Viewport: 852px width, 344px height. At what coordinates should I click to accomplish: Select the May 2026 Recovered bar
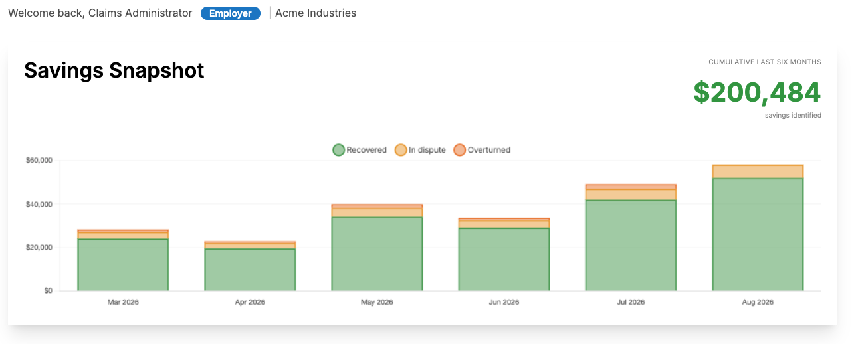[377, 254]
